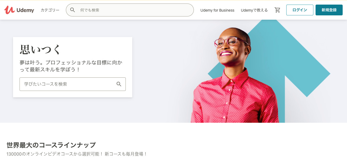
Task: Focus the 学びたいコースを検索 search field
Action: click(73, 84)
